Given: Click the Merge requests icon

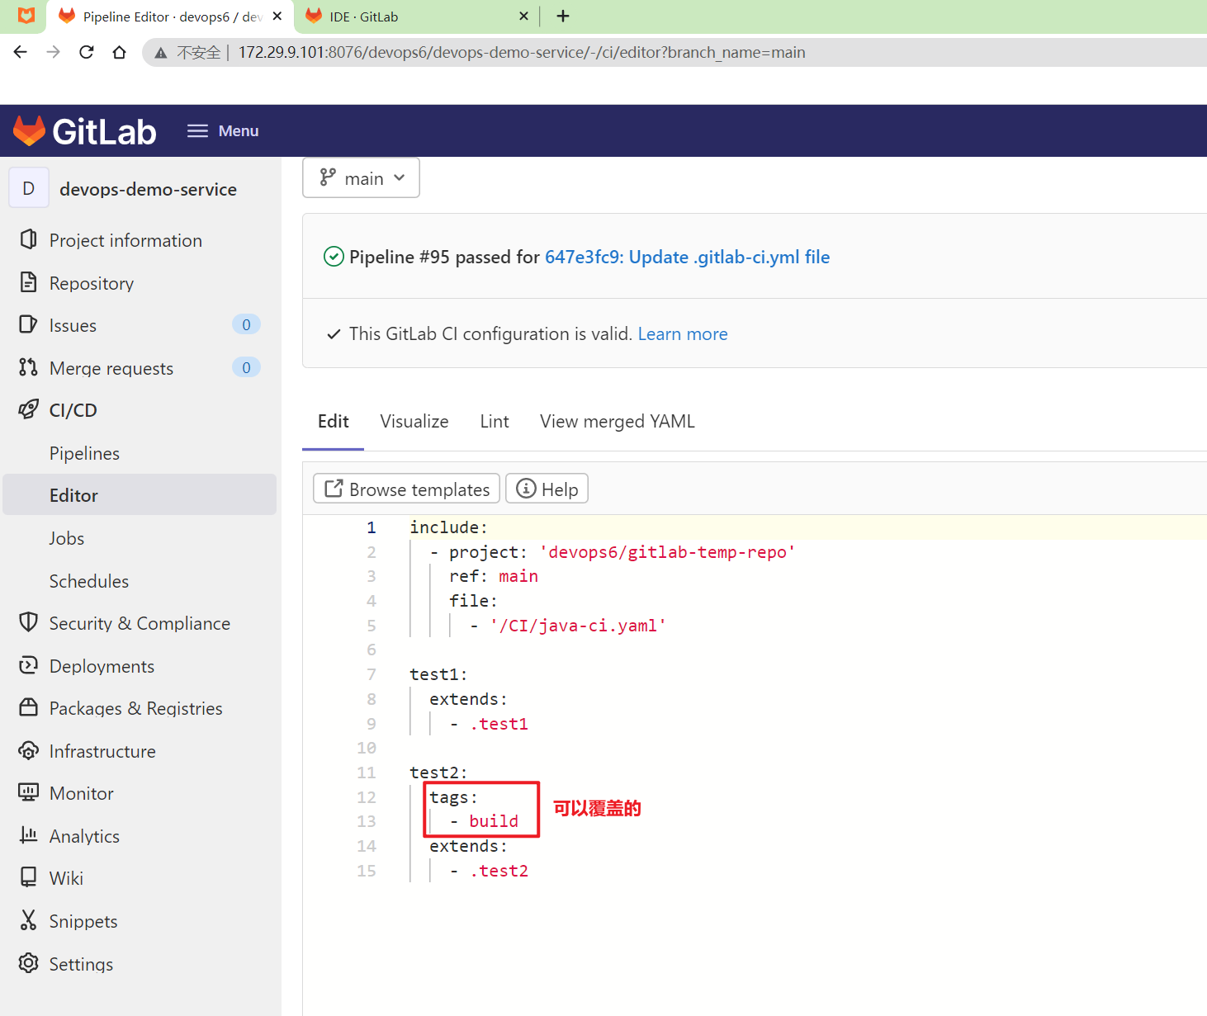Looking at the screenshot, I should 28,367.
